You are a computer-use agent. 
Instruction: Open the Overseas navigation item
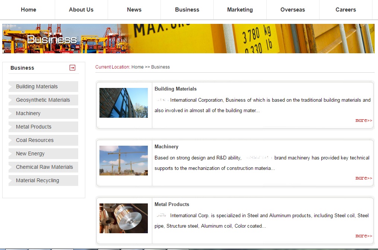293,10
